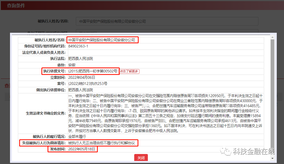Click the 案号 label
This screenshot has height=164, width=284.
(x=62, y=84)
